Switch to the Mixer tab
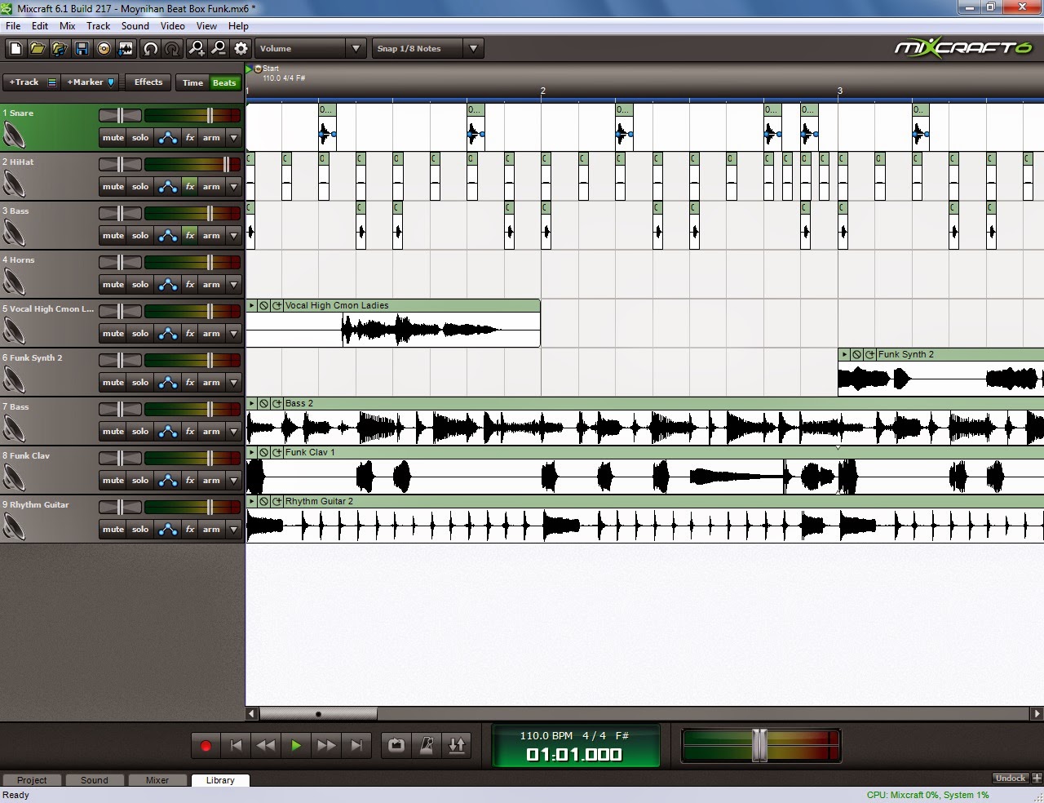This screenshot has height=803, width=1044. [x=157, y=780]
